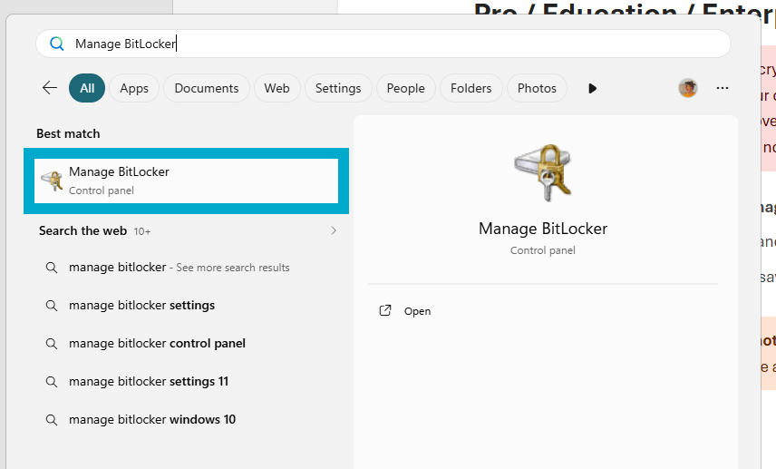This screenshot has width=776, height=469.
Task: Click the large BitLocker padlock drive icon
Action: 543,172
